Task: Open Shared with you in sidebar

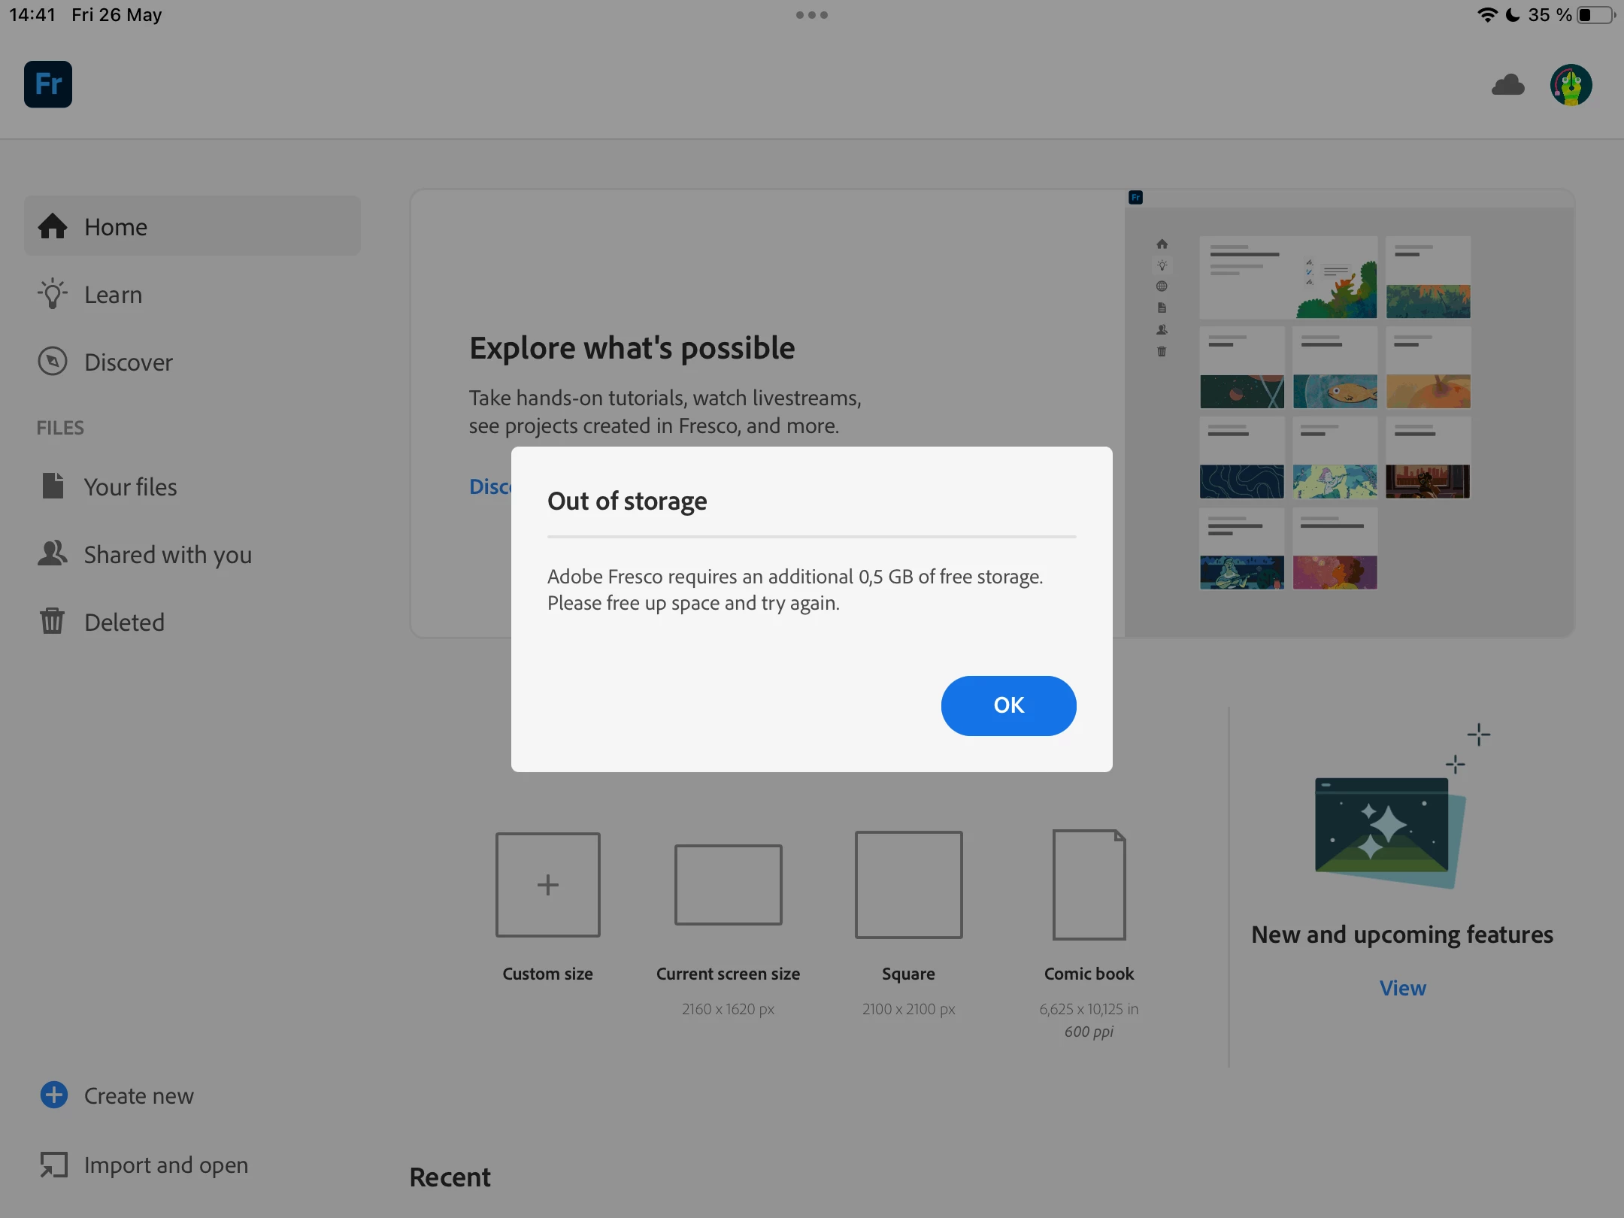Action: (x=167, y=555)
